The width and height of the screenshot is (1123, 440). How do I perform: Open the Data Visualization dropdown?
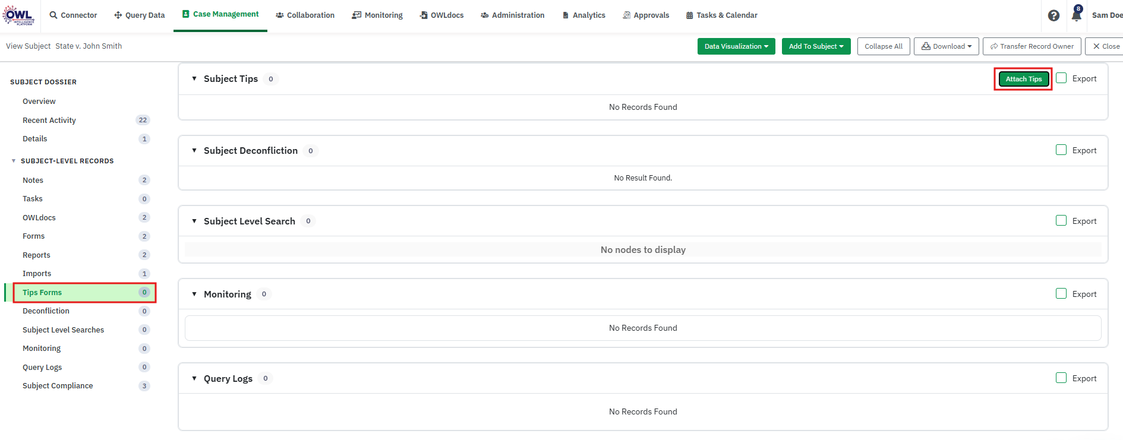[736, 46]
